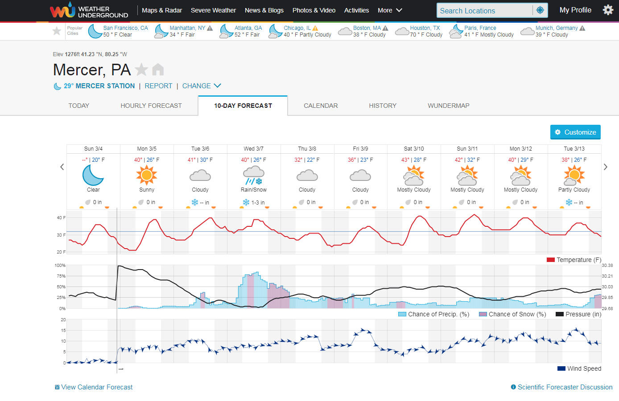The width and height of the screenshot is (619, 401).
Task: Click the popular cities star icon
Action: click(x=57, y=31)
